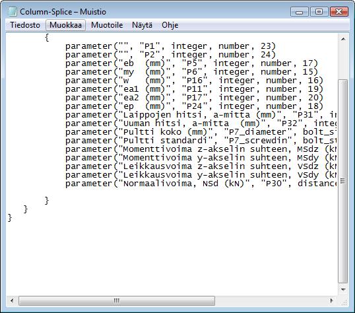Click the "Pultti standardi" line

pyautogui.click(x=201, y=141)
